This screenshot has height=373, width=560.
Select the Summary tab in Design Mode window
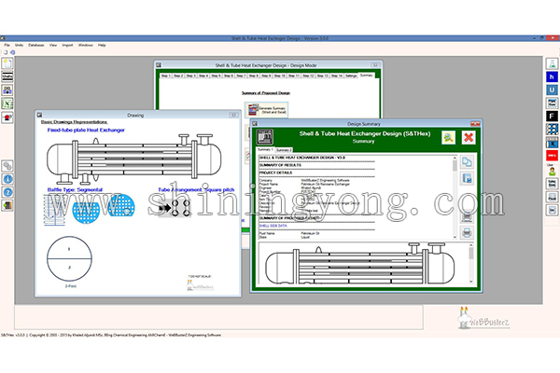(x=366, y=76)
